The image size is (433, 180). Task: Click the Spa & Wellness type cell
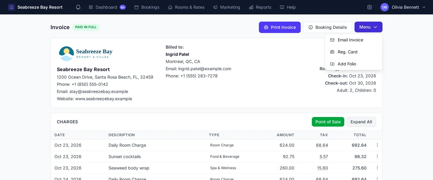tap(223, 168)
